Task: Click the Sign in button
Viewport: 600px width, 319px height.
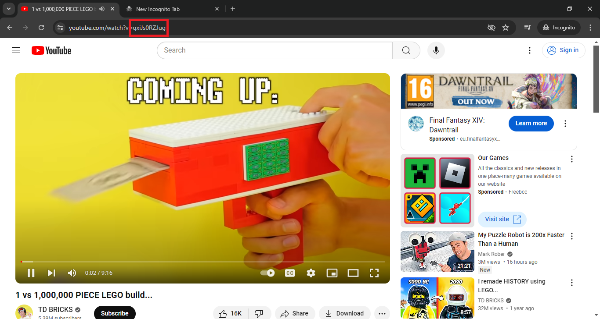Action: pyautogui.click(x=564, y=50)
